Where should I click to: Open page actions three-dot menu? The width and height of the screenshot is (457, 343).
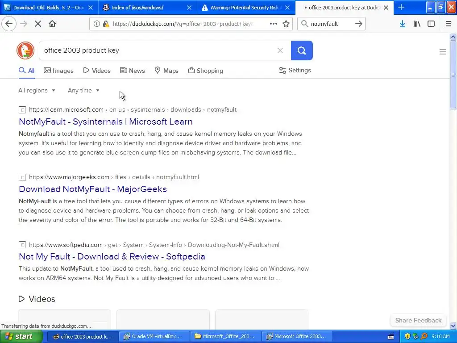tap(274, 24)
